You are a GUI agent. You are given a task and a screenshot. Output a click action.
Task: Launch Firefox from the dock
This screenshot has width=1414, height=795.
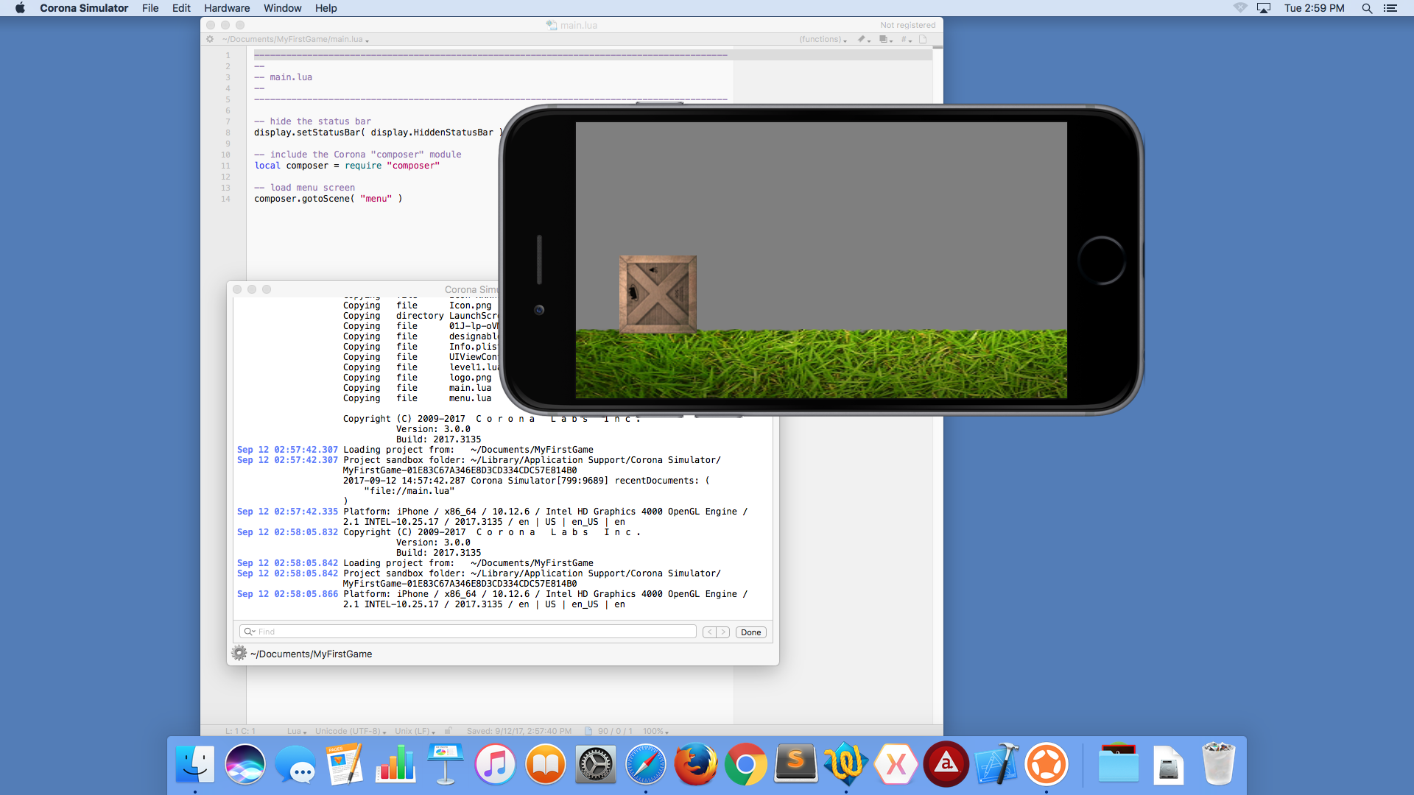pyautogui.click(x=696, y=764)
